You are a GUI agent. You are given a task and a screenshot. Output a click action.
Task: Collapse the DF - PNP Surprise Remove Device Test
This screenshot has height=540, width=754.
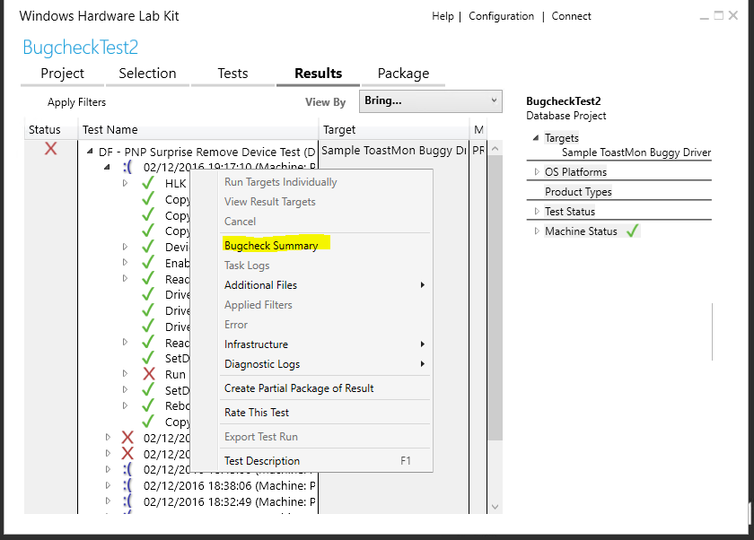[x=90, y=152]
